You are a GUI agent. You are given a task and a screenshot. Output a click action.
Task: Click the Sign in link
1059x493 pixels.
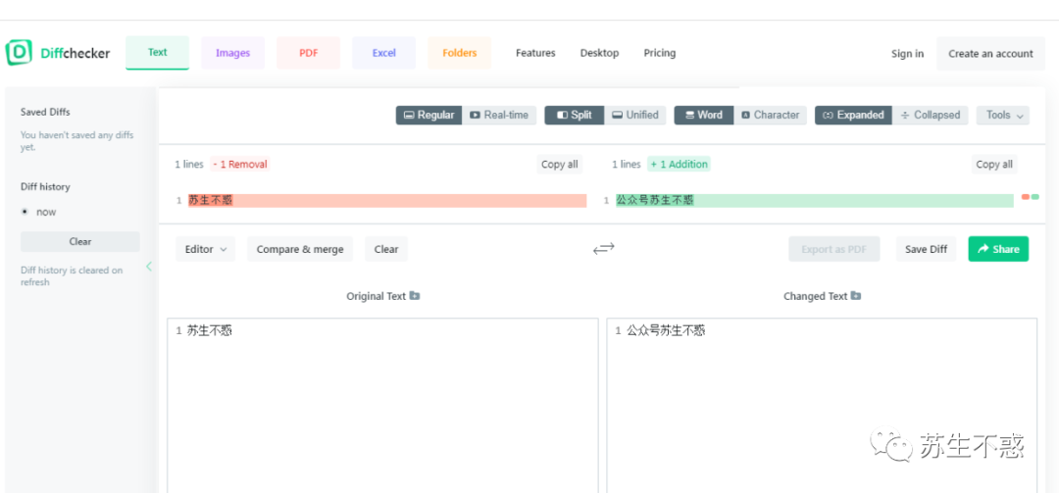[x=907, y=53]
